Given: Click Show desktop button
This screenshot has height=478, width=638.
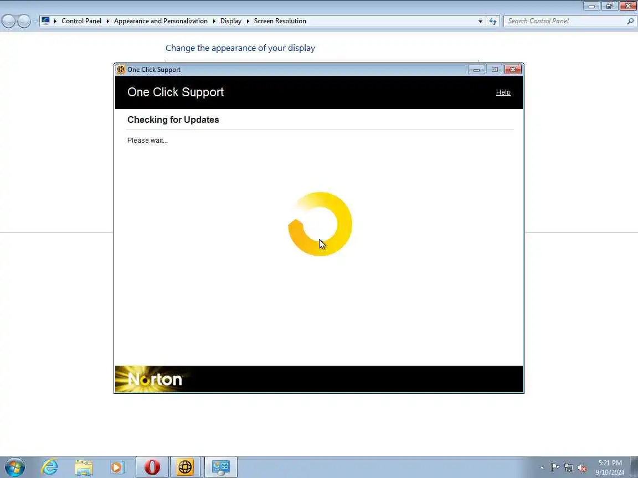Looking at the screenshot, I should pos(634,466).
